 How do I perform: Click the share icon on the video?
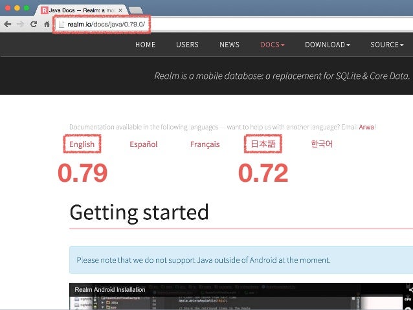(410, 290)
